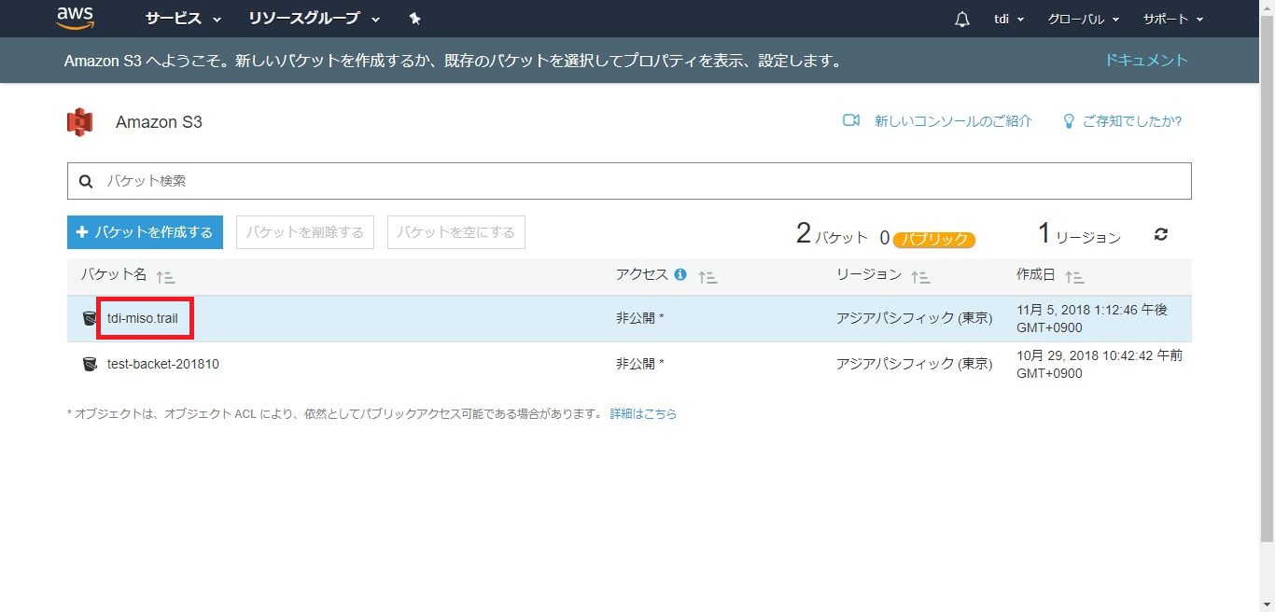Expand the サービス dropdown menu

pyautogui.click(x=183, y=19)
